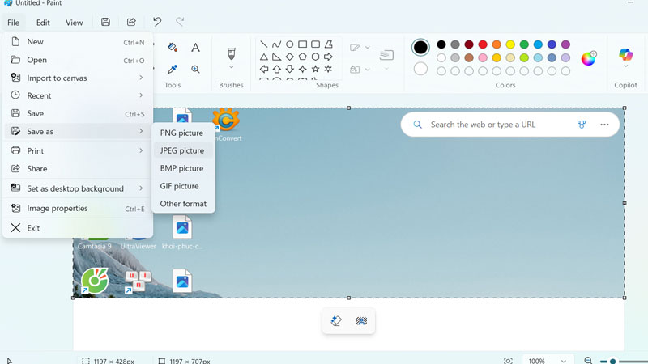Open the Edit colors rainbow wheel

(x=589, y=58)
